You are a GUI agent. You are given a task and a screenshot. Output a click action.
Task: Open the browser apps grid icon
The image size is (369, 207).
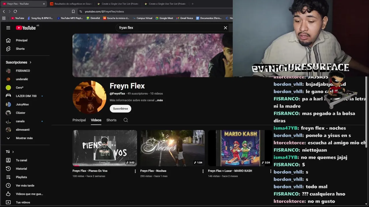coord(4,18)
